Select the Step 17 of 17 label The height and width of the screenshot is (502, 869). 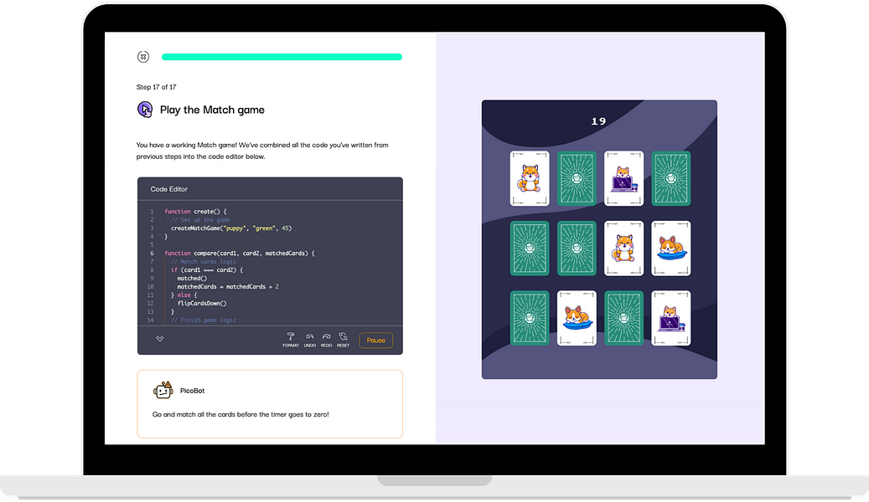156,86
